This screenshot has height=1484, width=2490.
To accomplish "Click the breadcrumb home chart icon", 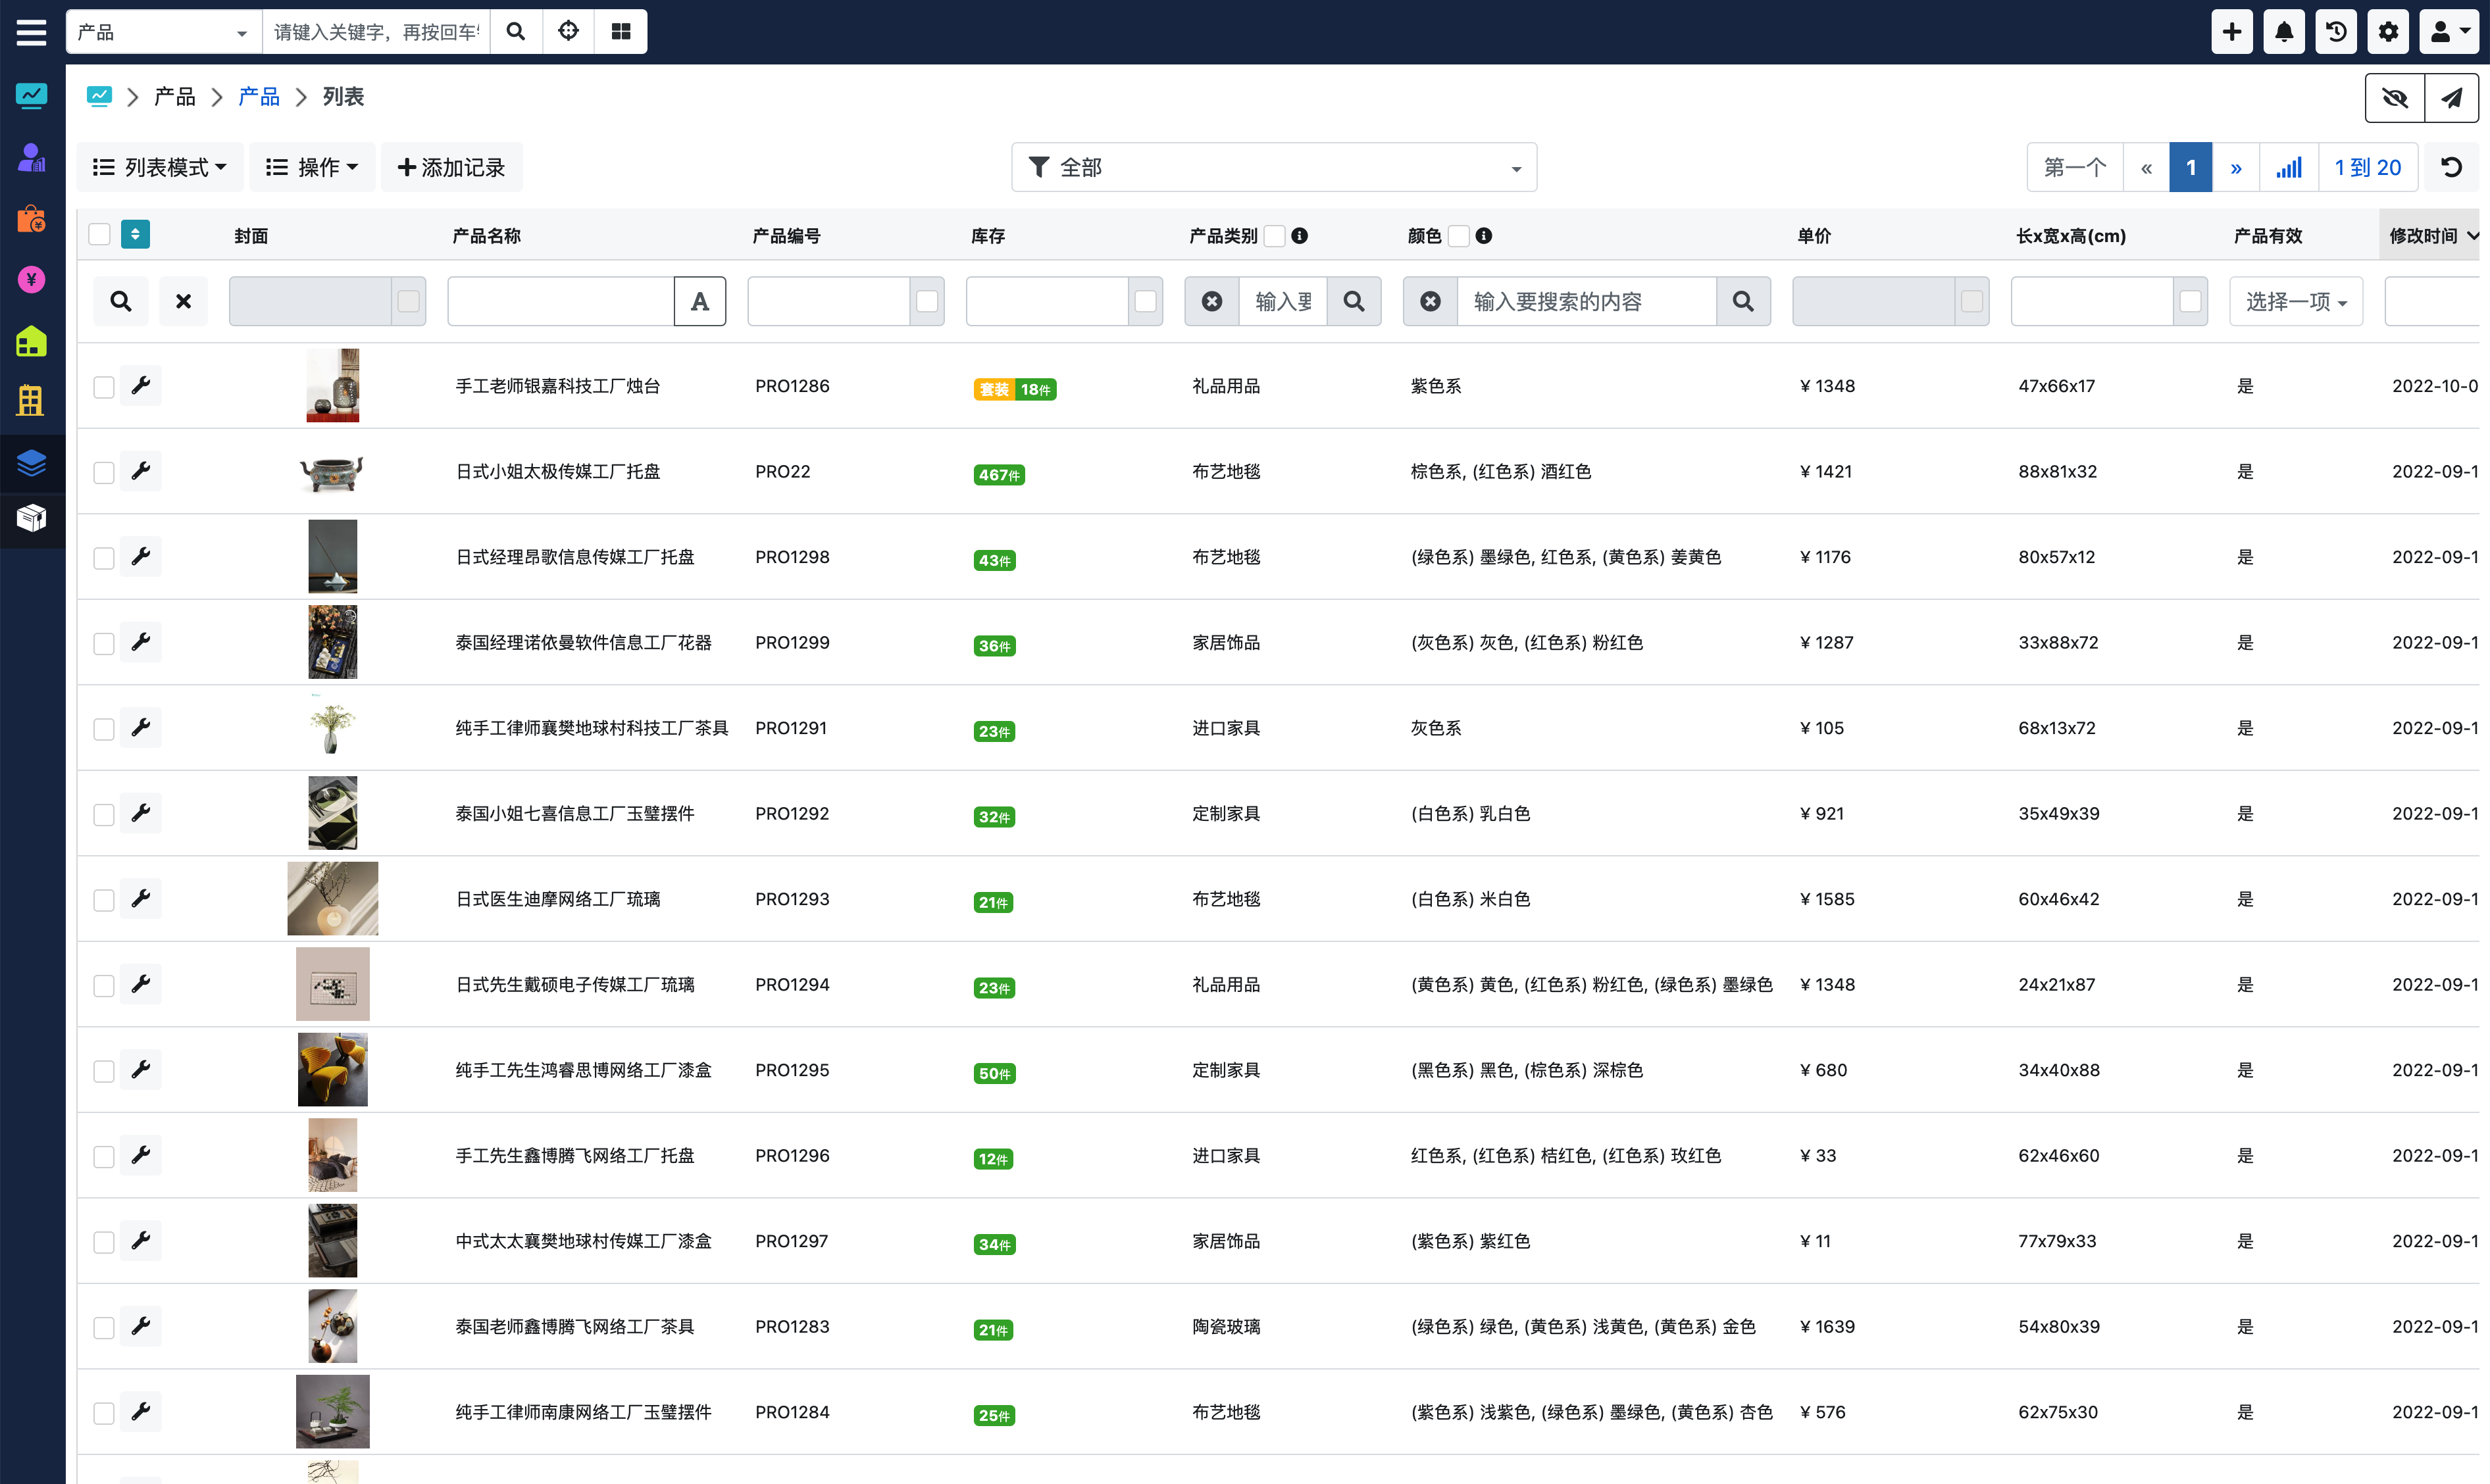I will (x=99, y=96).
